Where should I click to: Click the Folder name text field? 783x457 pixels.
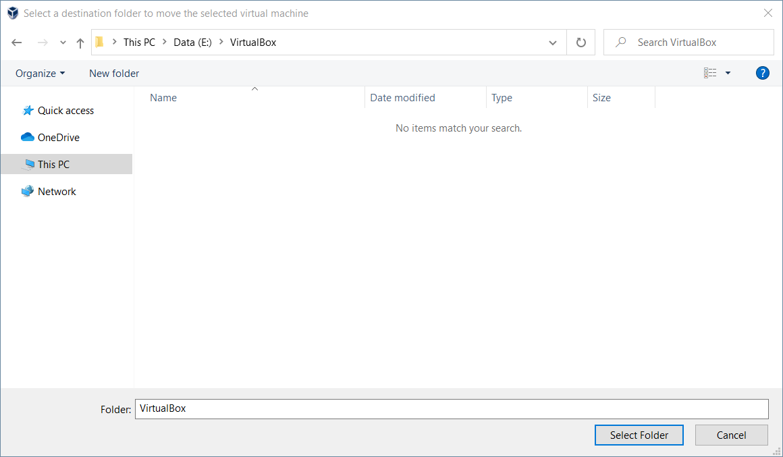point(452,408)
